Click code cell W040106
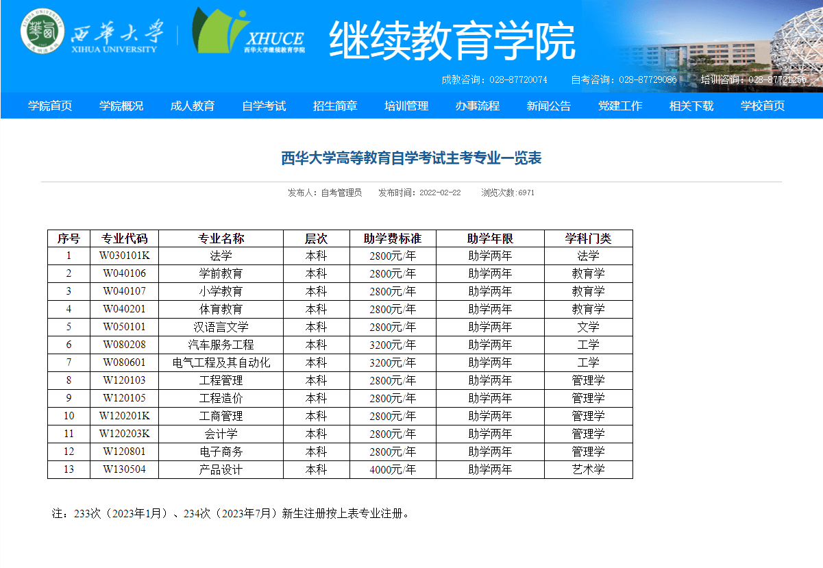This screenshot has width=823, height=568. [125, 273]
